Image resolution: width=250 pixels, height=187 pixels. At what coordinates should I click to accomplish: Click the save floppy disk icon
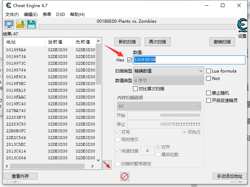(32, 25)
